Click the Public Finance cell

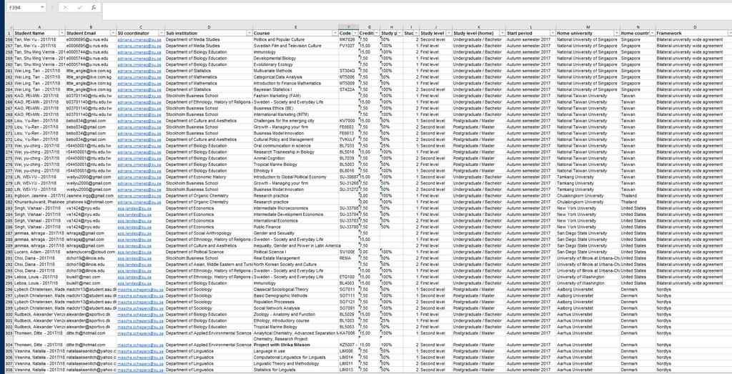point(295,227)
